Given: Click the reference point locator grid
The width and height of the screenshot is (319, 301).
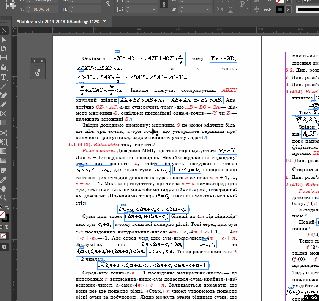Looking at the screenshot, I should click(11, 5).
